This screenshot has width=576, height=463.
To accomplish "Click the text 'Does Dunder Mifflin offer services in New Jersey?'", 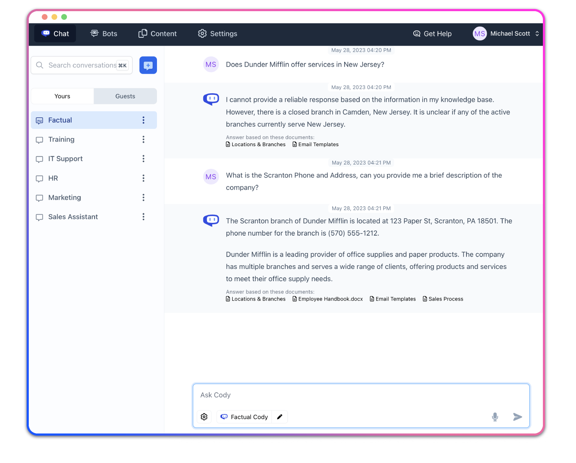I will (305, 64).
